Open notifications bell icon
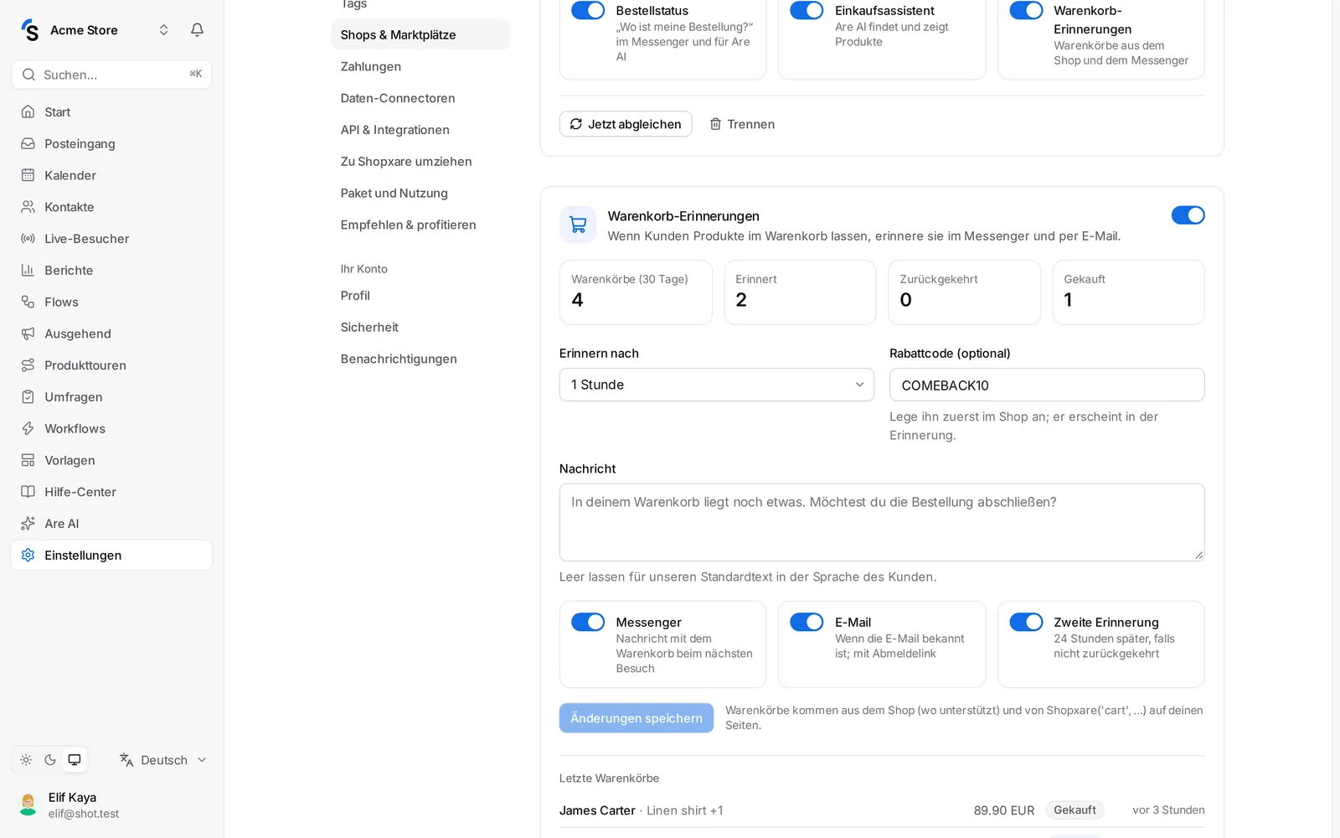This screenshot has width=1340, height=838. click(197, 30)
